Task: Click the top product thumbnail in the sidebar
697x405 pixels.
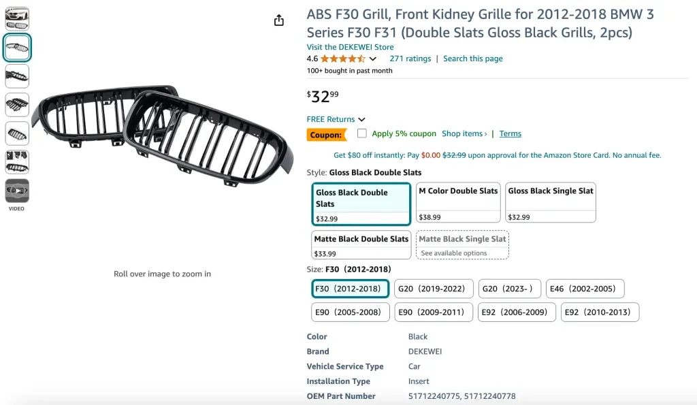Action: 17,18
